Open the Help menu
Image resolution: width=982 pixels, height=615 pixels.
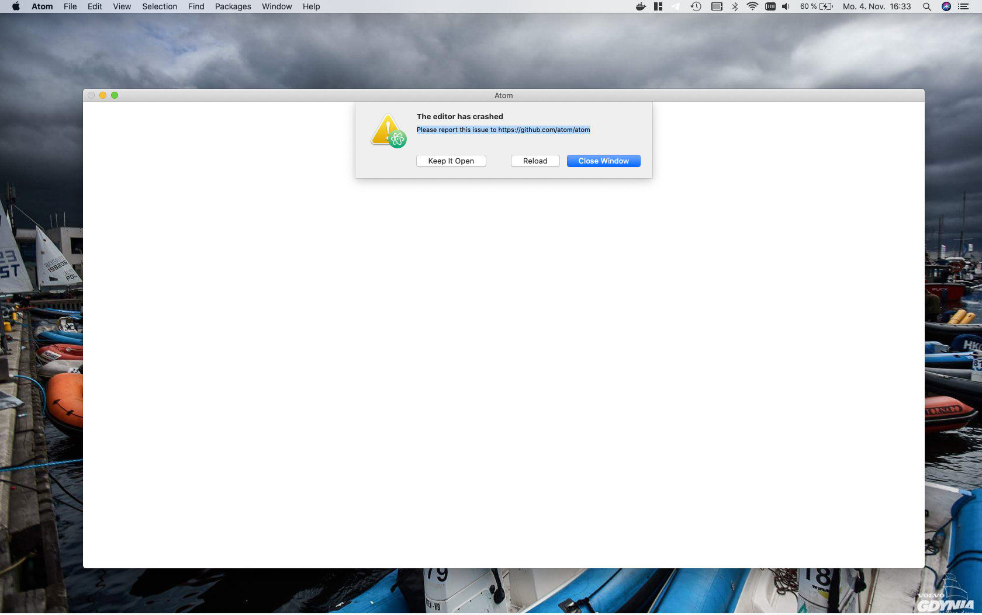(311, 6)
